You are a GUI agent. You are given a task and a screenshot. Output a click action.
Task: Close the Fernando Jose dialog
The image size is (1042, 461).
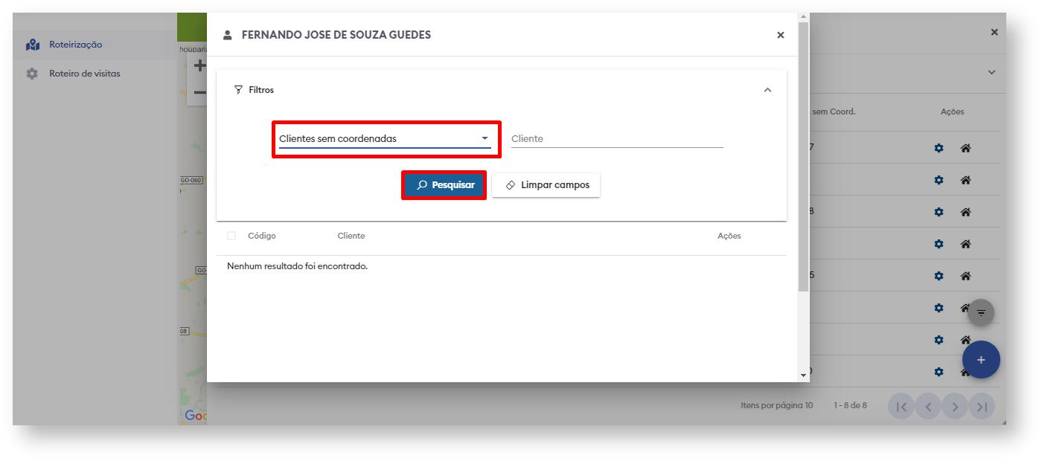[780, 35]
